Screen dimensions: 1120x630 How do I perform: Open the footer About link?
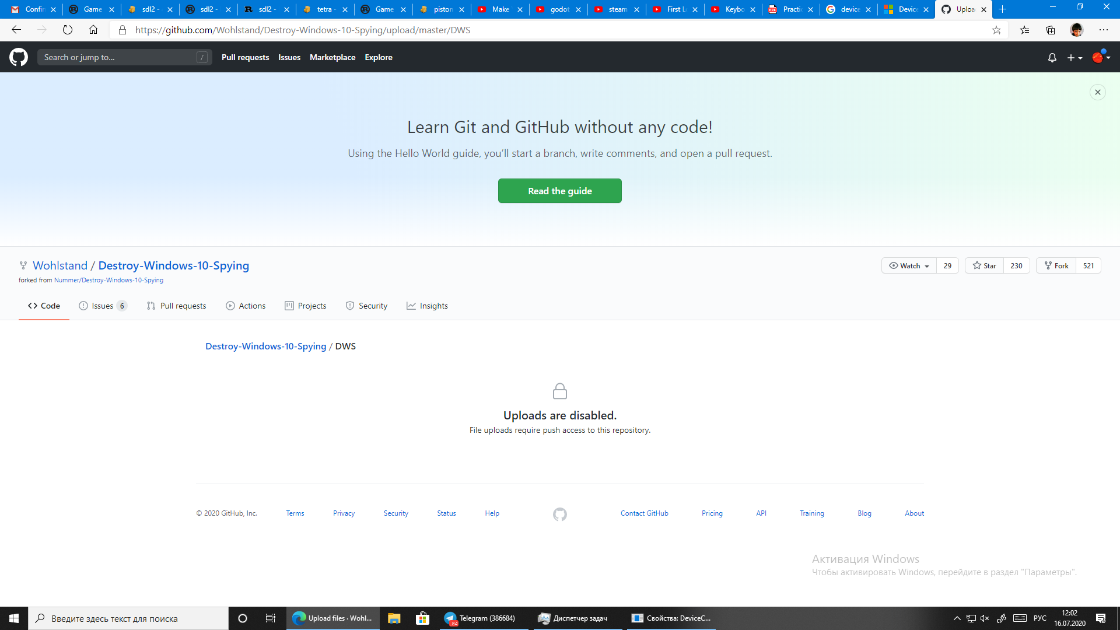tap(915, 513)
